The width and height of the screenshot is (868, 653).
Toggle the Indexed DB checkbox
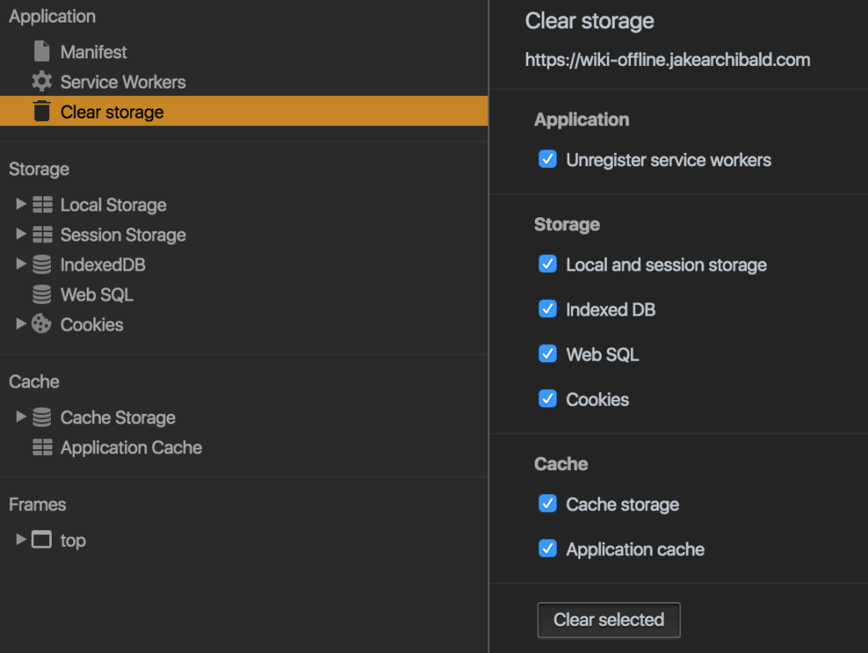tap(548, 308)
